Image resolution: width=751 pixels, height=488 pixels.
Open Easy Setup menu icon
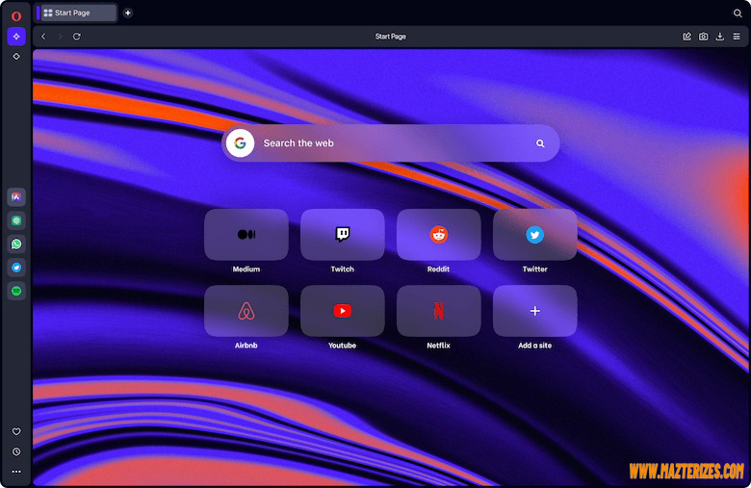tap(737, 37)
